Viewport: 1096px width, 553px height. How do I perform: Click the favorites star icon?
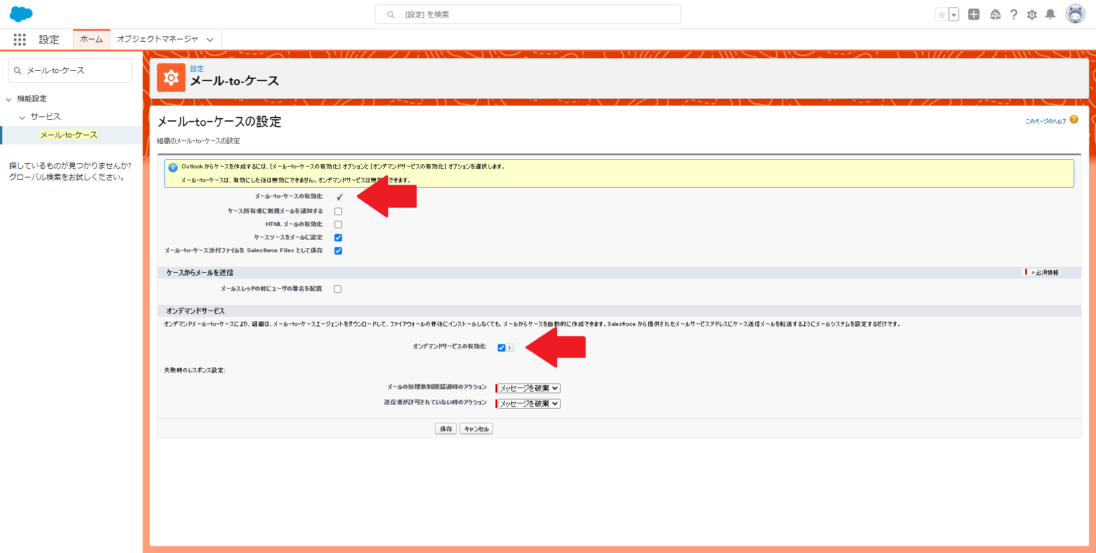click(942, 15)
